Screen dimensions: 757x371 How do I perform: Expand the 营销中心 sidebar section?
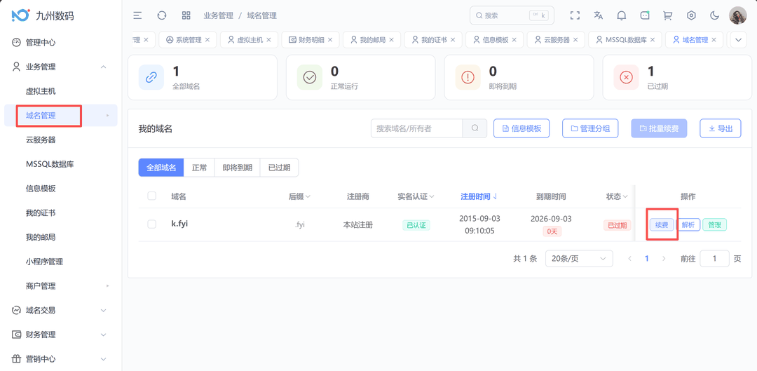coord(103,359)
